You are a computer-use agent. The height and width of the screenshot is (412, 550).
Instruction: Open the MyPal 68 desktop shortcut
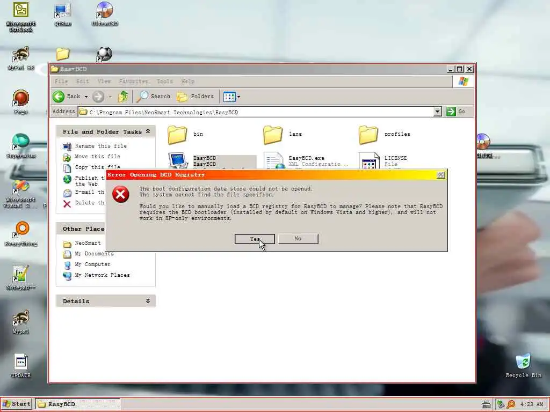tap(21, 58)
